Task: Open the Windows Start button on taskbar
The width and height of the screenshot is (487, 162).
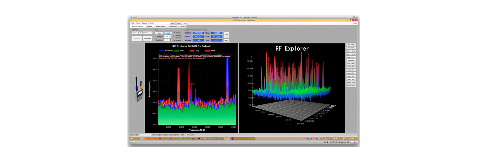Action: [132, 139]
